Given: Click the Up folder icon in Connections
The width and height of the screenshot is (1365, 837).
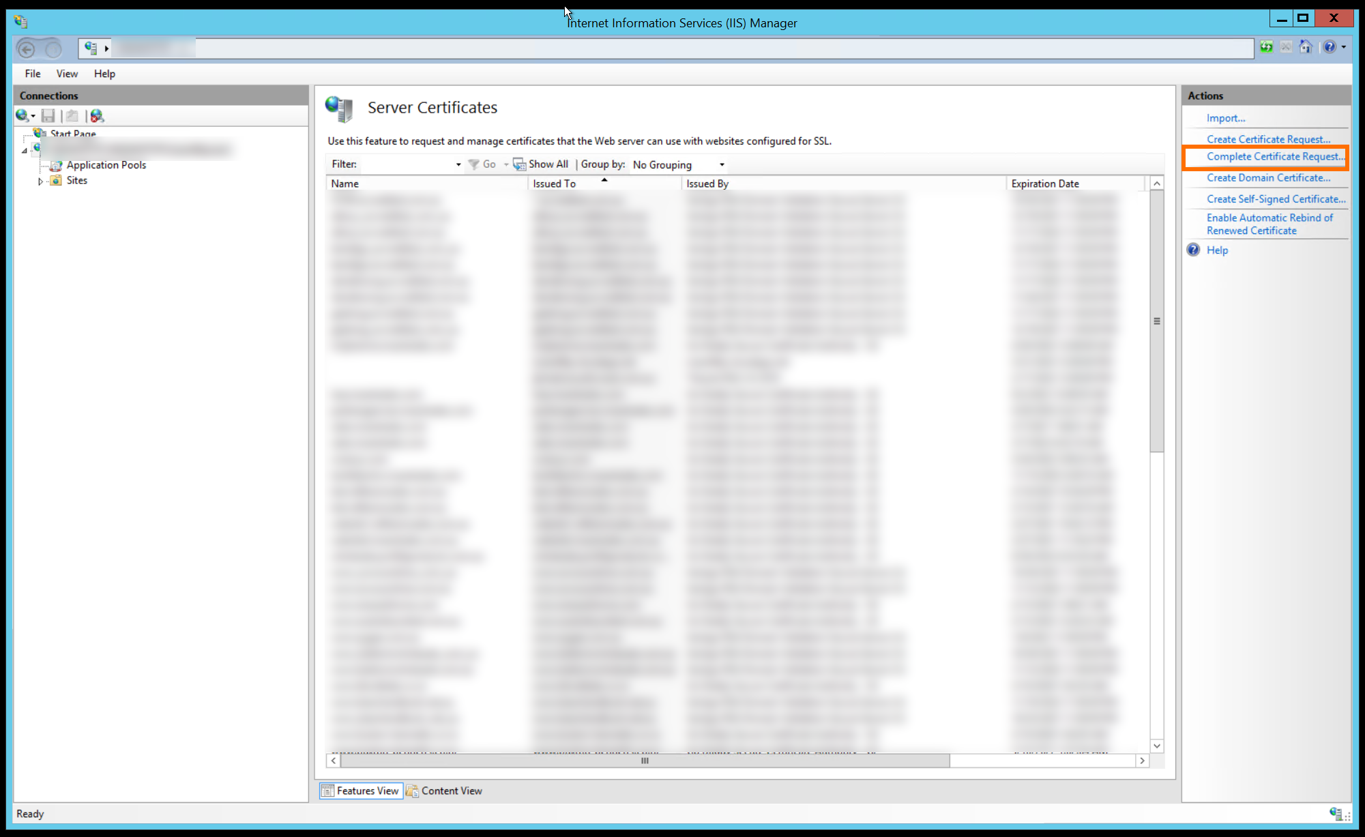Looking at the screenshot, I should point(72,116).
